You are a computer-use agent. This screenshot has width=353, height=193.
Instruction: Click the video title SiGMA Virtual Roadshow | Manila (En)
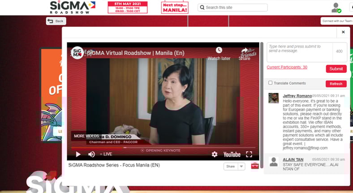pyautogui.click(x=136, y=53)
